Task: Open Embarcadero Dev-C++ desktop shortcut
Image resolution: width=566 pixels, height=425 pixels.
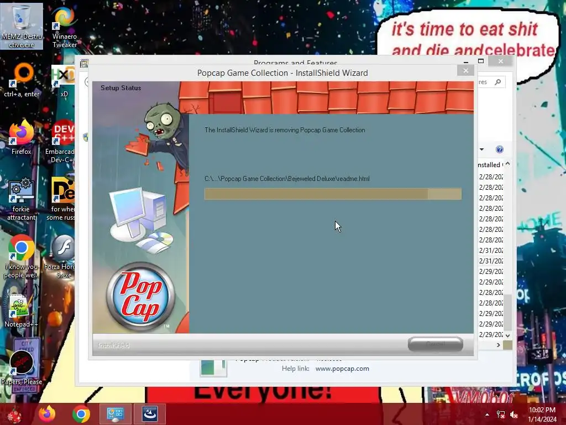Action: coord(61,142)
